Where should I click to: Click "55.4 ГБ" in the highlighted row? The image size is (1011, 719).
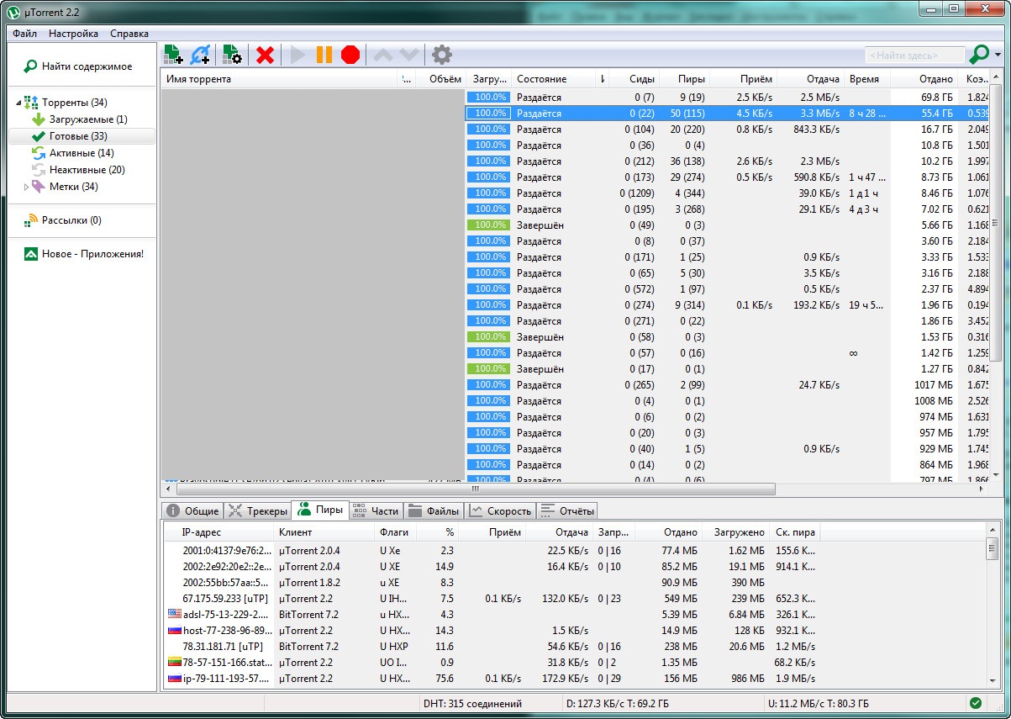[937, 114]
